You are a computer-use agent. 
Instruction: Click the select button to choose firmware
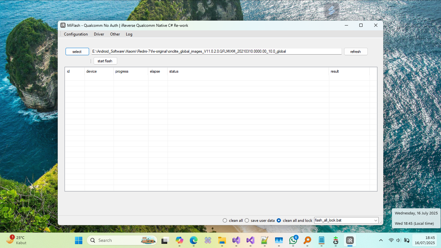pos(77,52)
